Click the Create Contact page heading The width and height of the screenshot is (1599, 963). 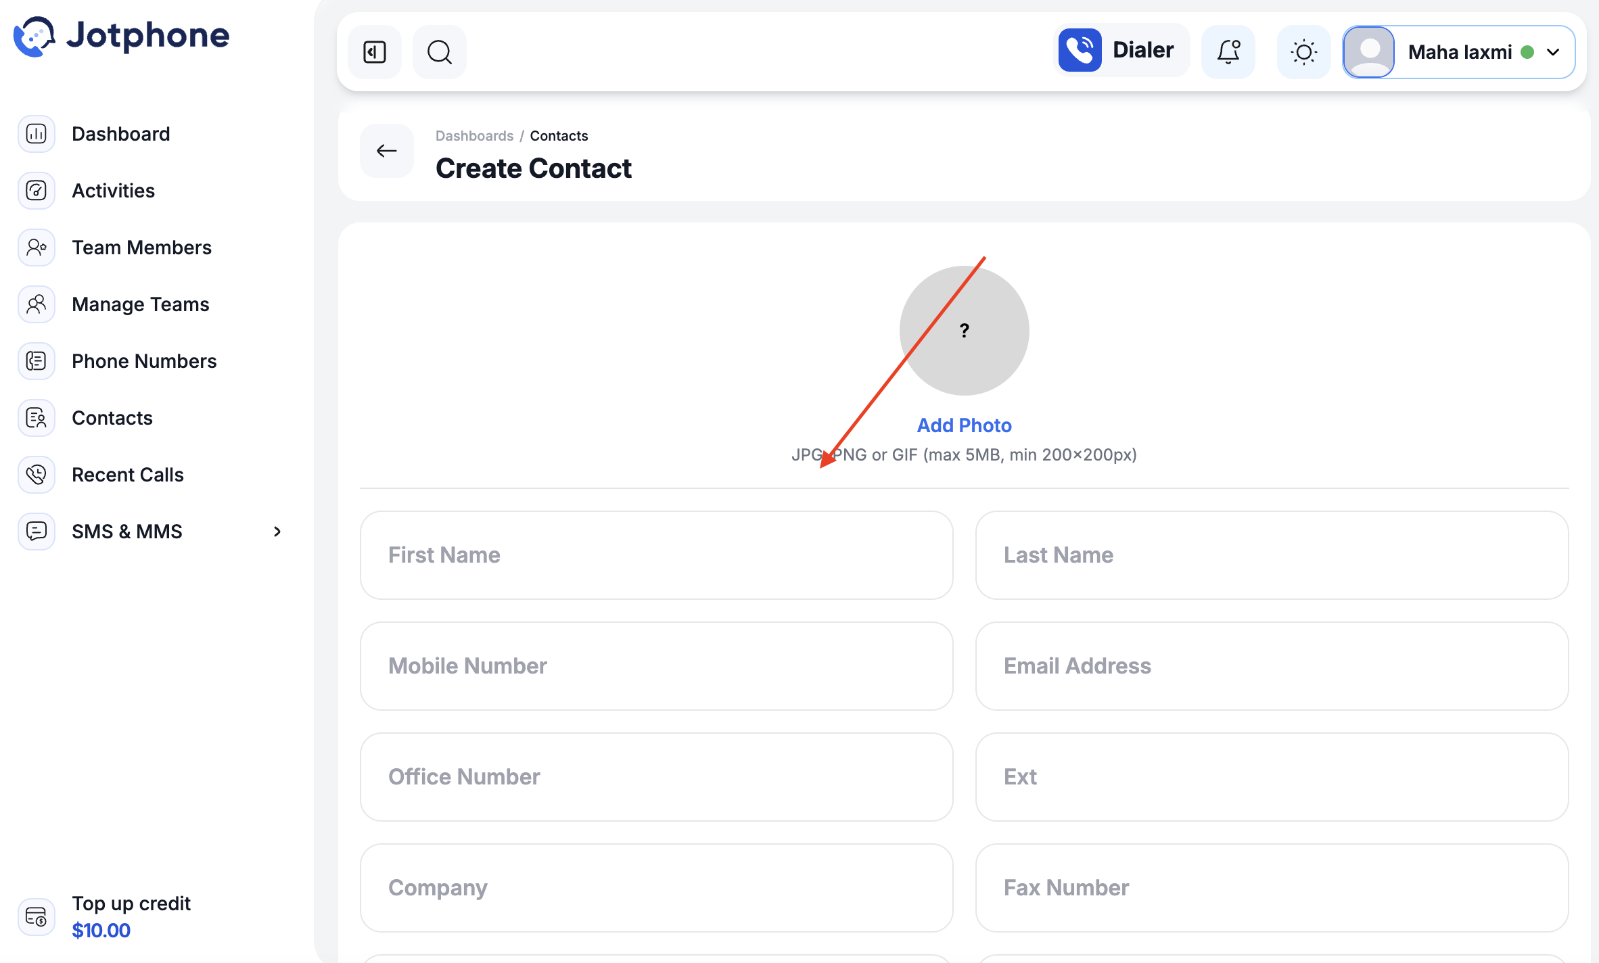pos(534,168)
